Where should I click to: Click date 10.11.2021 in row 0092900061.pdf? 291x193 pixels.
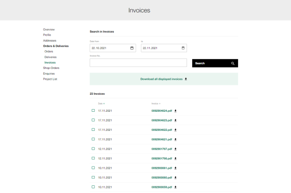click(105, 168)
